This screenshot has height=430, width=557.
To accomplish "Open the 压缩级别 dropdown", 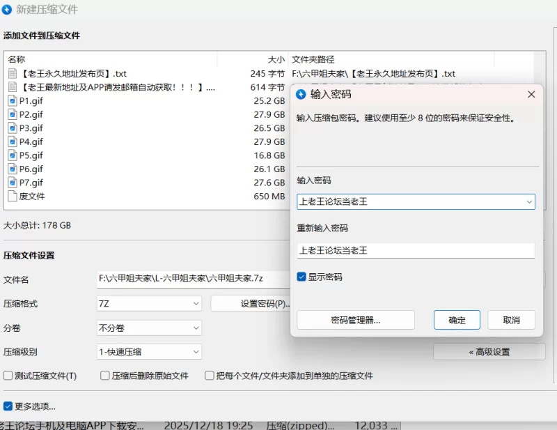I will [x=149, y=352].
